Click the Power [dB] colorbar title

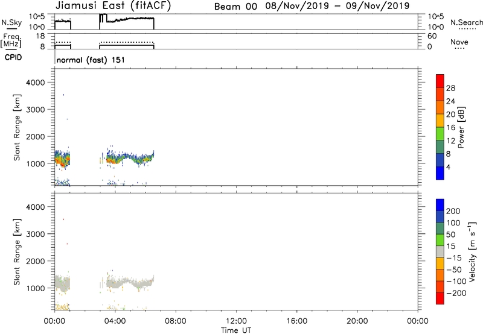(x=461, y=127)
